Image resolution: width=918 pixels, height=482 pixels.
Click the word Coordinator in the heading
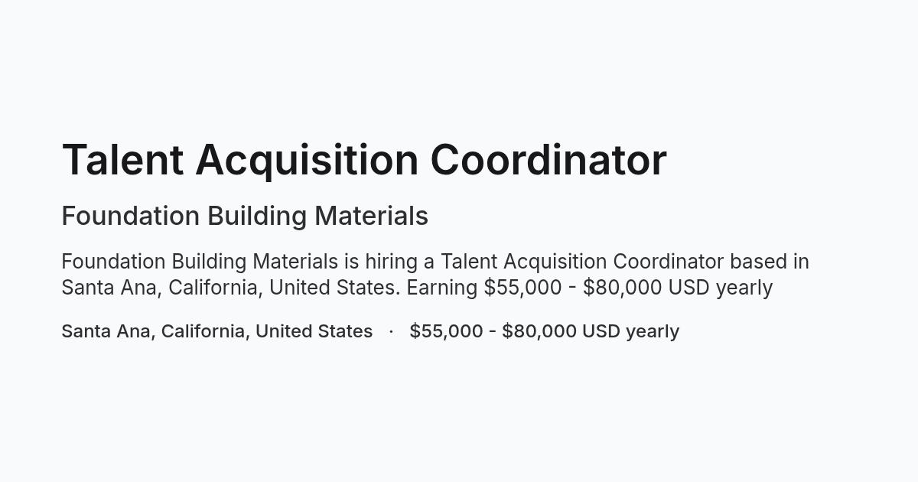click(x=548, y=161)
